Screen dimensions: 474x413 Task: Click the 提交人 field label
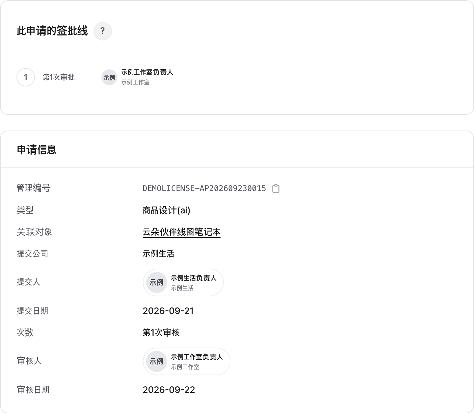click(x=29, y=282)
